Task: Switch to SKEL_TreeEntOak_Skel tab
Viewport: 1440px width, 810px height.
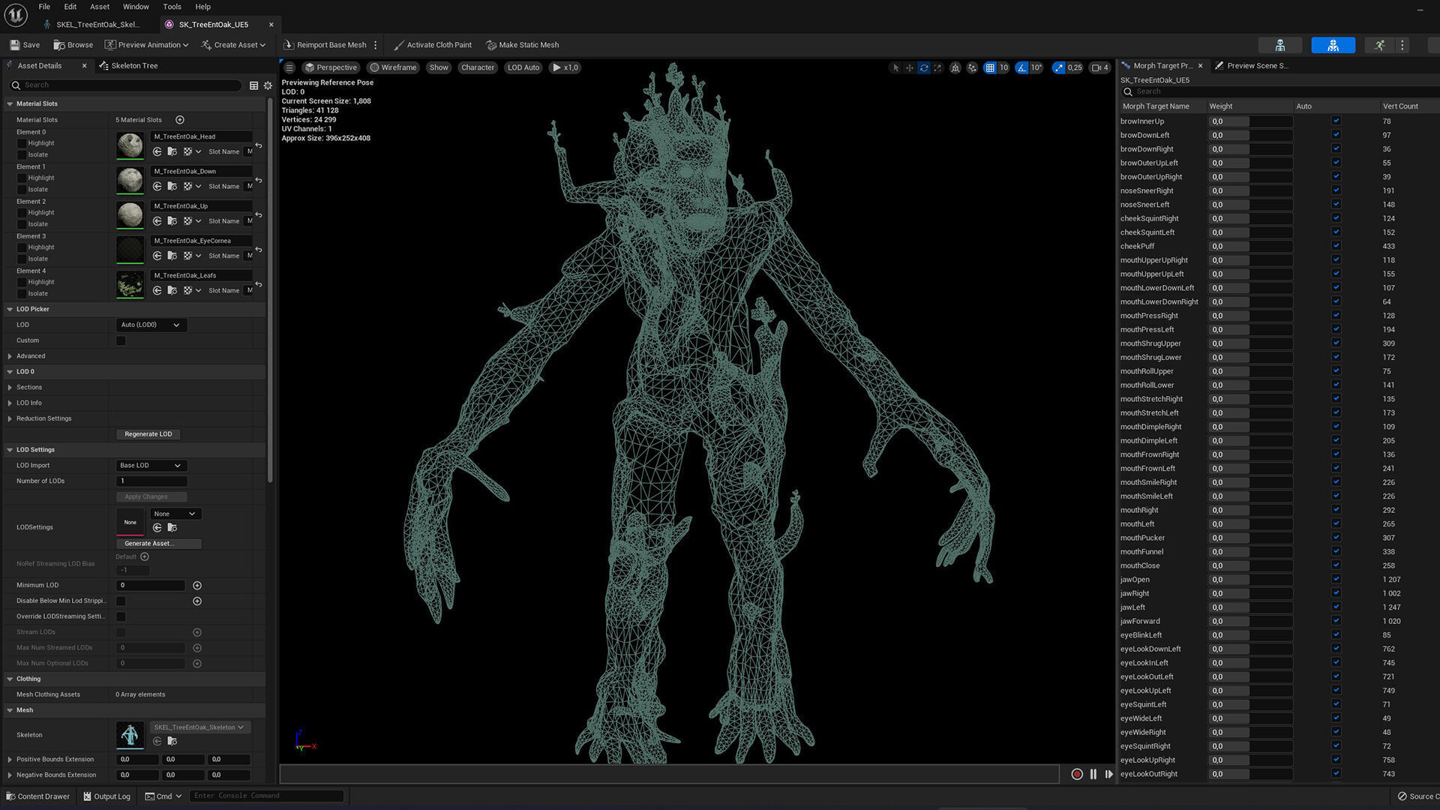Action: coord(97,25)
